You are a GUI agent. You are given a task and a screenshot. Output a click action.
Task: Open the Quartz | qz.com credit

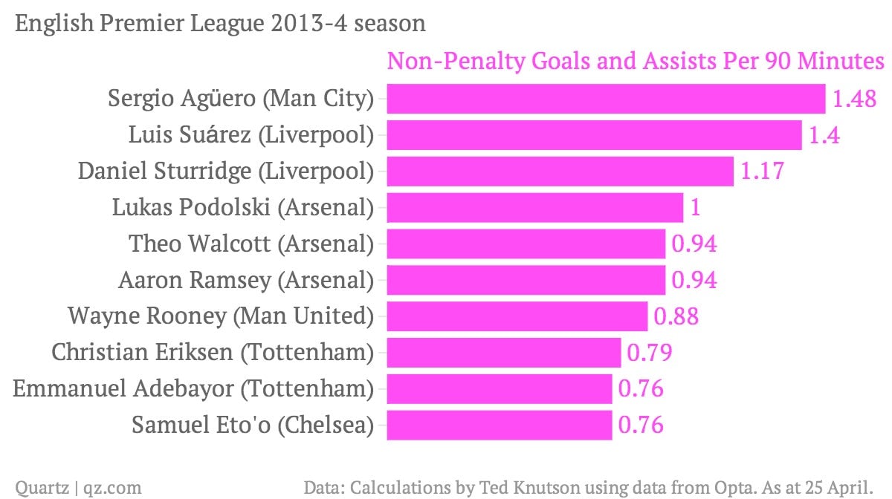pos(79,488)
